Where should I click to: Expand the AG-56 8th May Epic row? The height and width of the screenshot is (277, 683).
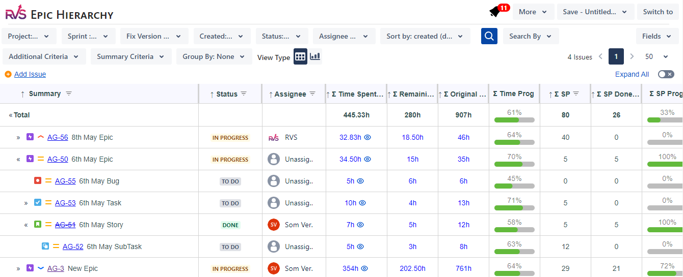pos(18,138)
